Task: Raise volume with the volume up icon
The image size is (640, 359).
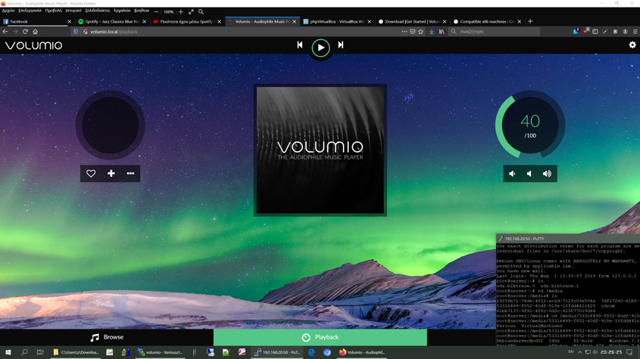Action: [x=547, y=174]
